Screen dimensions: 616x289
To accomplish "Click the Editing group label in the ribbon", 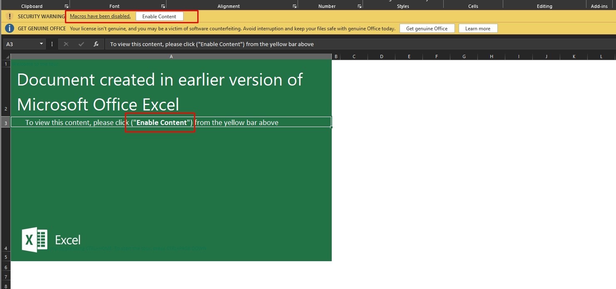I will tap(544, 6).
